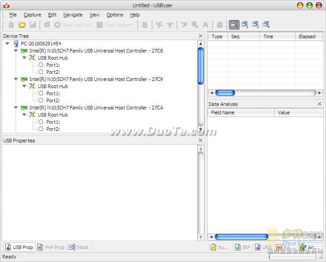Switch to the USB Prop tab
Image resolution: width=326 pixels, height=262 pixels.
coord(19,247)
